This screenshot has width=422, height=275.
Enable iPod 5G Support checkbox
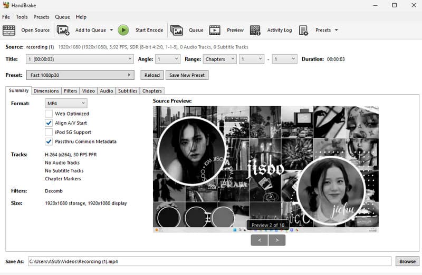pyautogui.click(x=49, y=133)
